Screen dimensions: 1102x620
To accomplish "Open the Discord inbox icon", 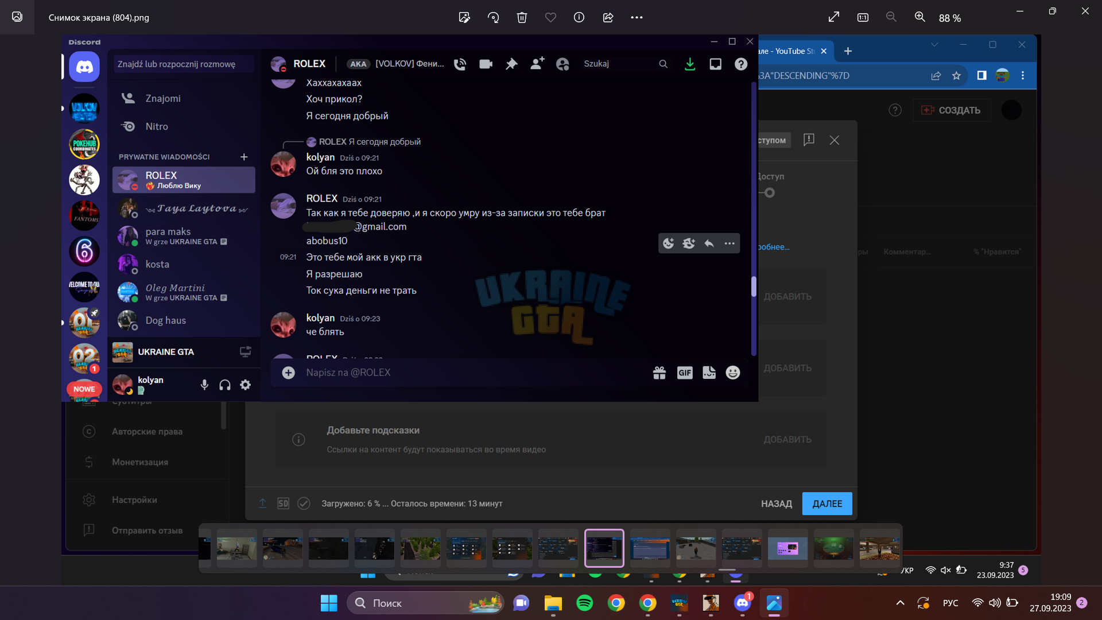I will click(x=715, y=64).
